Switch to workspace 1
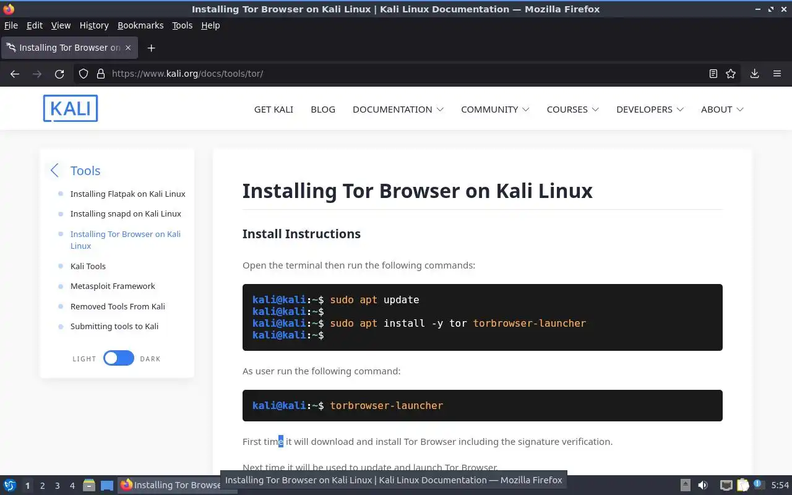Screen dimensions: 792x495 [27, 486]
